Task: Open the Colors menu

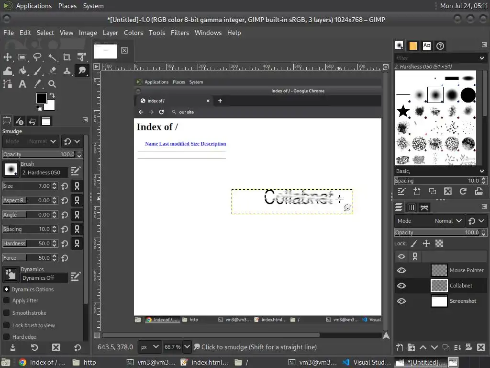Action: (133, 33)
